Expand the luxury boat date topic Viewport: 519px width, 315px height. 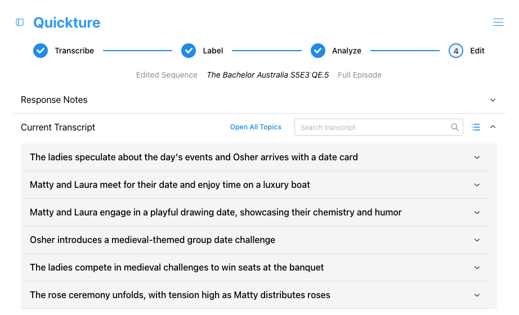pos(256,184)
